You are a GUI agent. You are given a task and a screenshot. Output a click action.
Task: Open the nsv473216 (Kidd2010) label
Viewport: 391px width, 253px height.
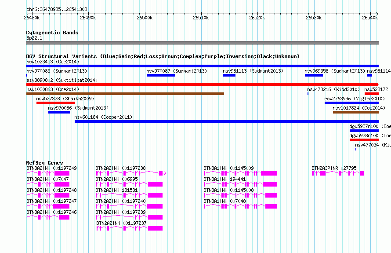coord(333,89)
